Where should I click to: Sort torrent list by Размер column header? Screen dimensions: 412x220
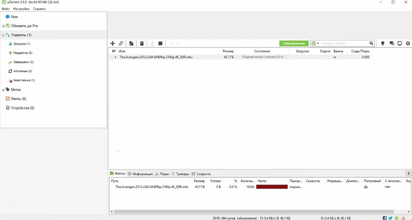click(x=227, y=51)
